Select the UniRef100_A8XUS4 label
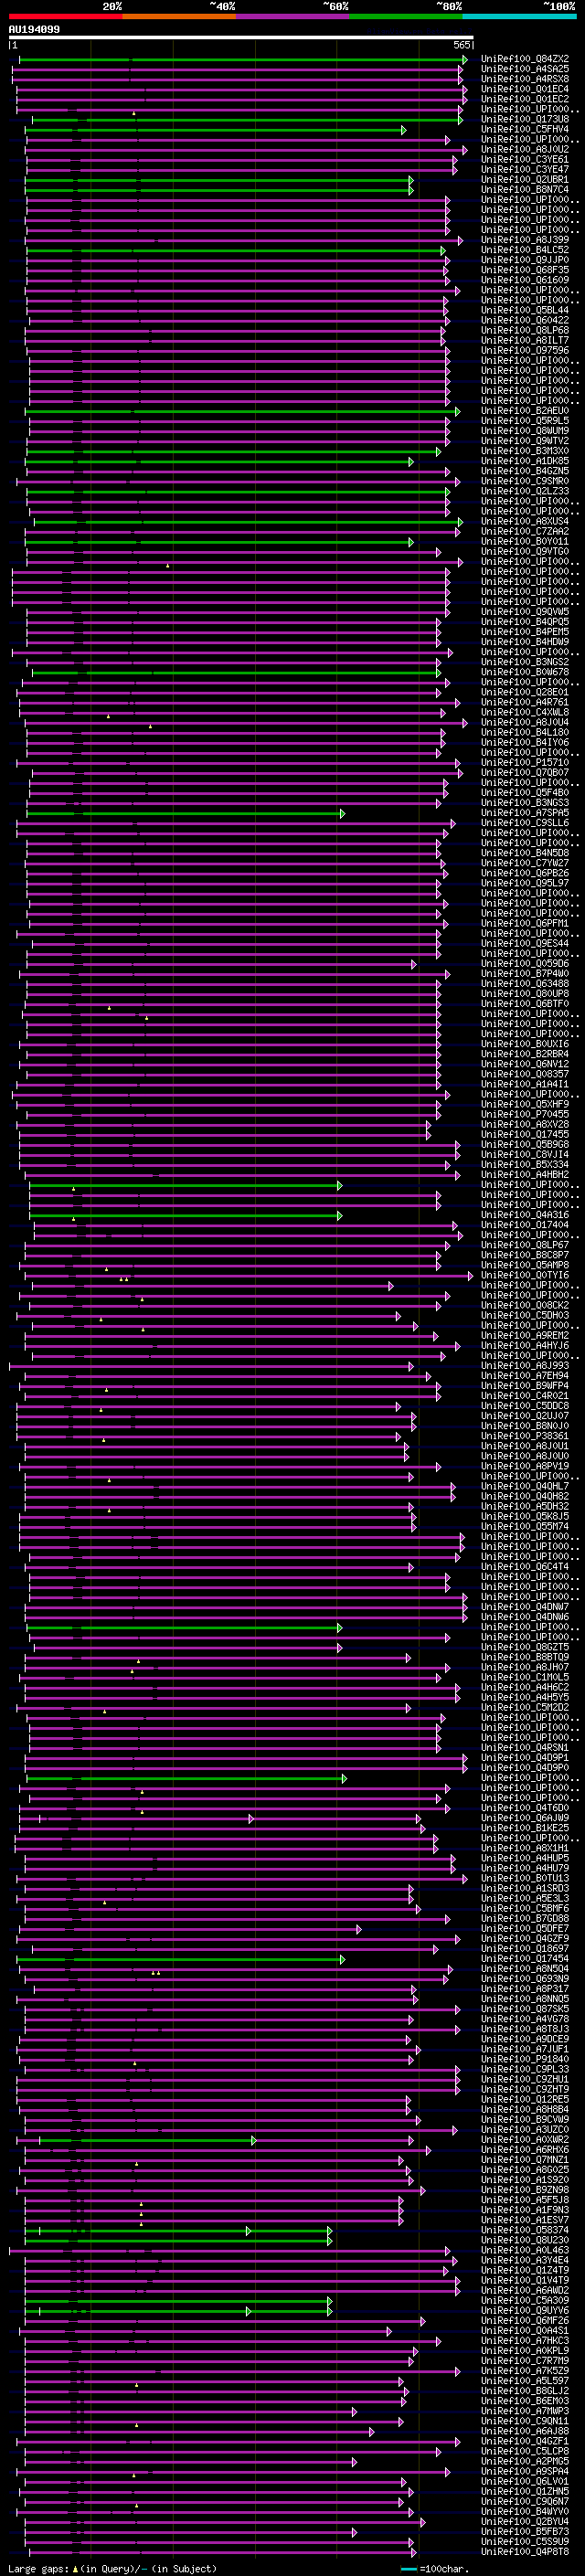Viewport: 585px width, 2576px height. click(525, 521)
